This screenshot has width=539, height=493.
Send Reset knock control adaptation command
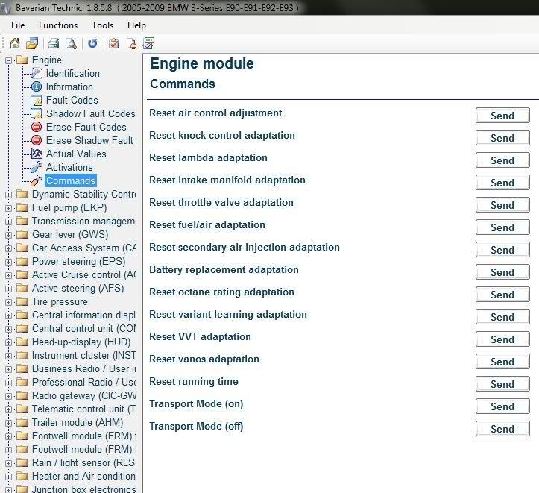502,138
